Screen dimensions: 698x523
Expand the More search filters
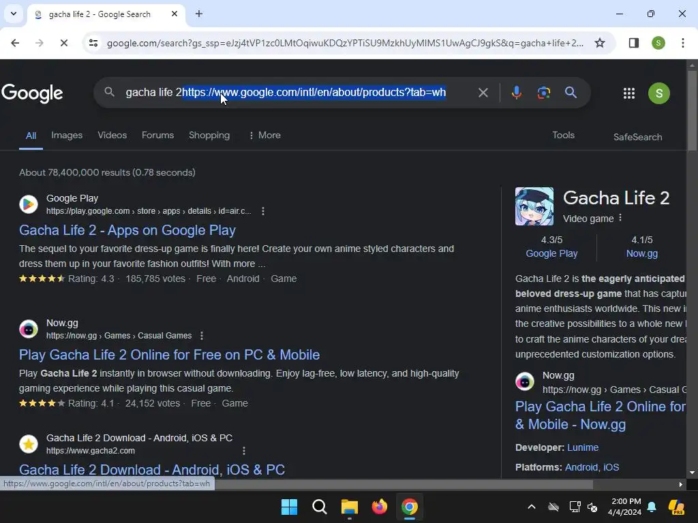coord(264,136)
